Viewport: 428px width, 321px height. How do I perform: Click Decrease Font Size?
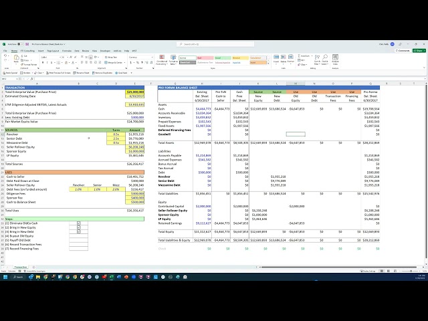pos(74,57)
